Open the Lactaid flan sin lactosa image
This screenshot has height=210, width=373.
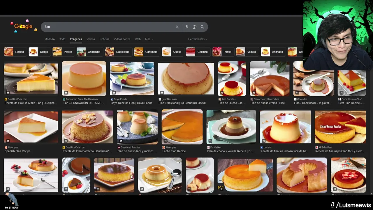point(285,127)
